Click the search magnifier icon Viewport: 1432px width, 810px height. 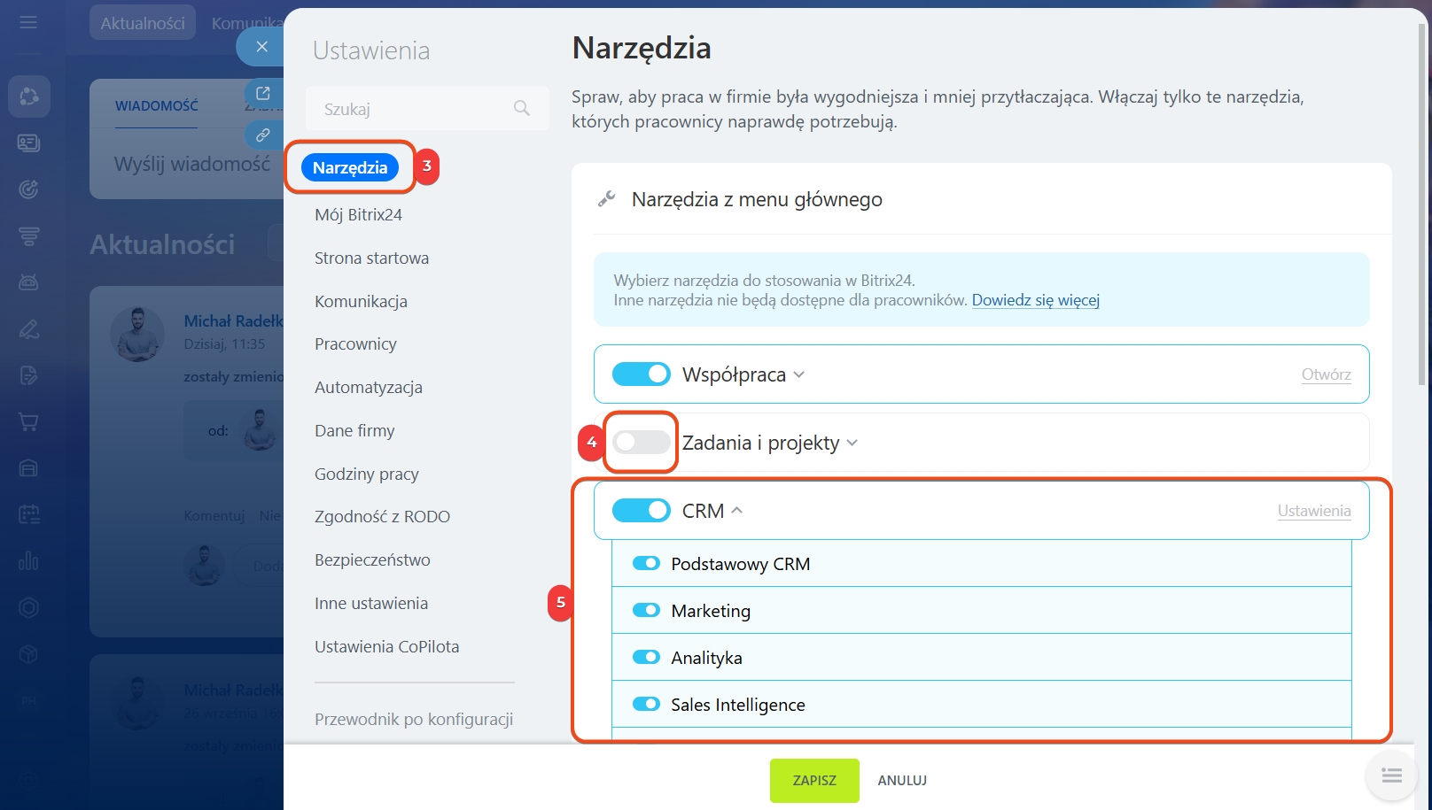pyautogui.click(x=522, y=108)
